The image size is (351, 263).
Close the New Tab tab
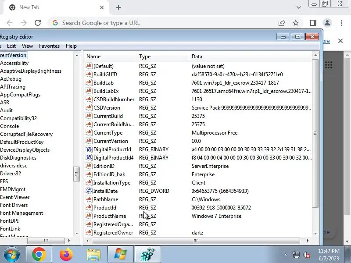point(102,7)
